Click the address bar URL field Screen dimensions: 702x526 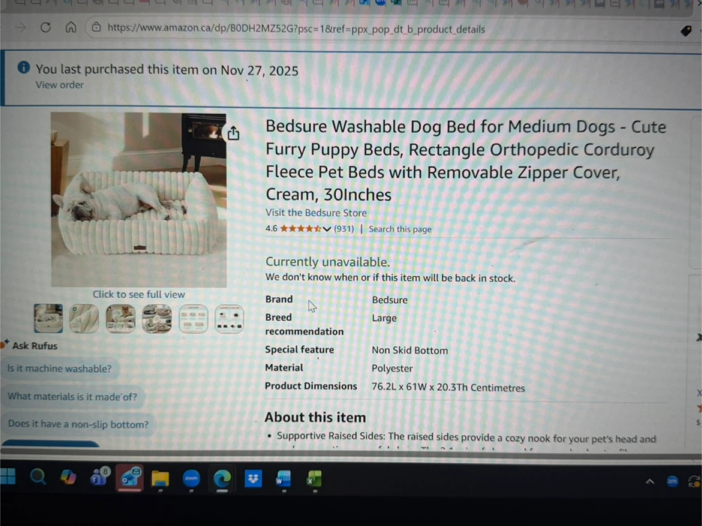pos(296,29)
